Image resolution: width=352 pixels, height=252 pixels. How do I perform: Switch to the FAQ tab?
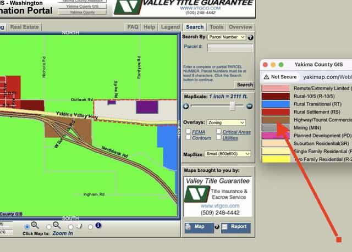click(133, 27)
